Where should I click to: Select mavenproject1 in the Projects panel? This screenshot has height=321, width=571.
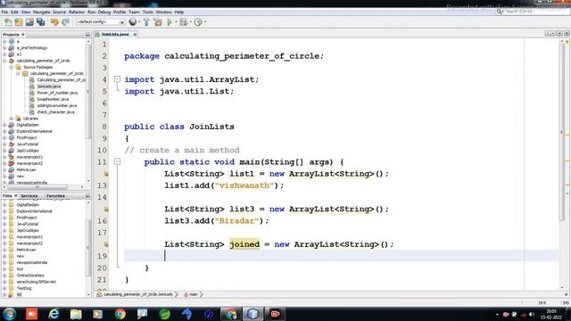[x=29, y=157]
